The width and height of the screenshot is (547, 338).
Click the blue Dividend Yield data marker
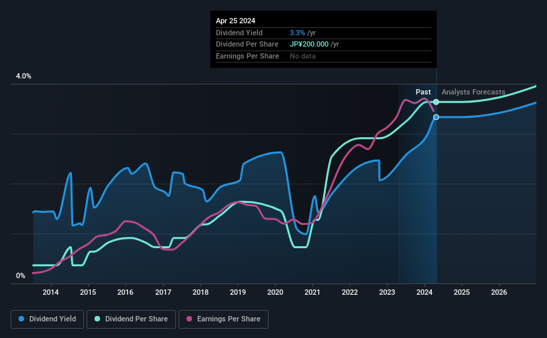point(436,117)
